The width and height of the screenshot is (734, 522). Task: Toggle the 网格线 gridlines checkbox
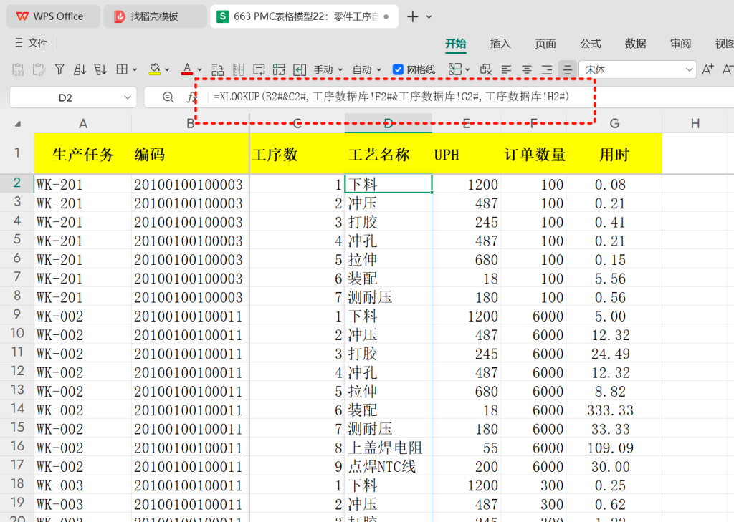[x=398, y=69]
